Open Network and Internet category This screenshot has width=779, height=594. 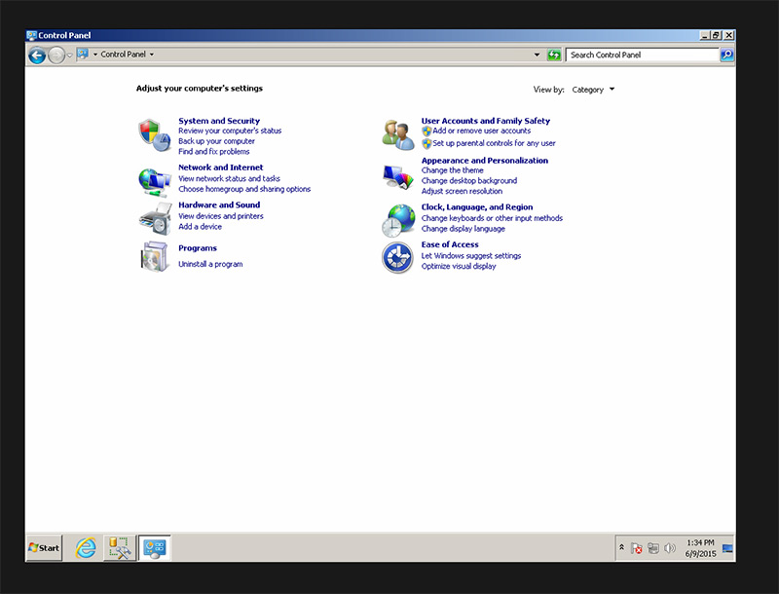pos(221,167)
